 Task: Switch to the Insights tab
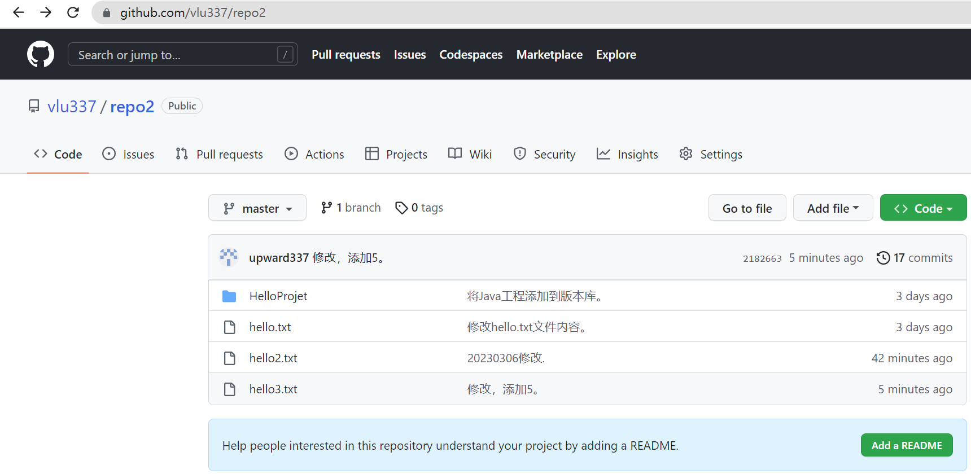click(x=627, y=154)
